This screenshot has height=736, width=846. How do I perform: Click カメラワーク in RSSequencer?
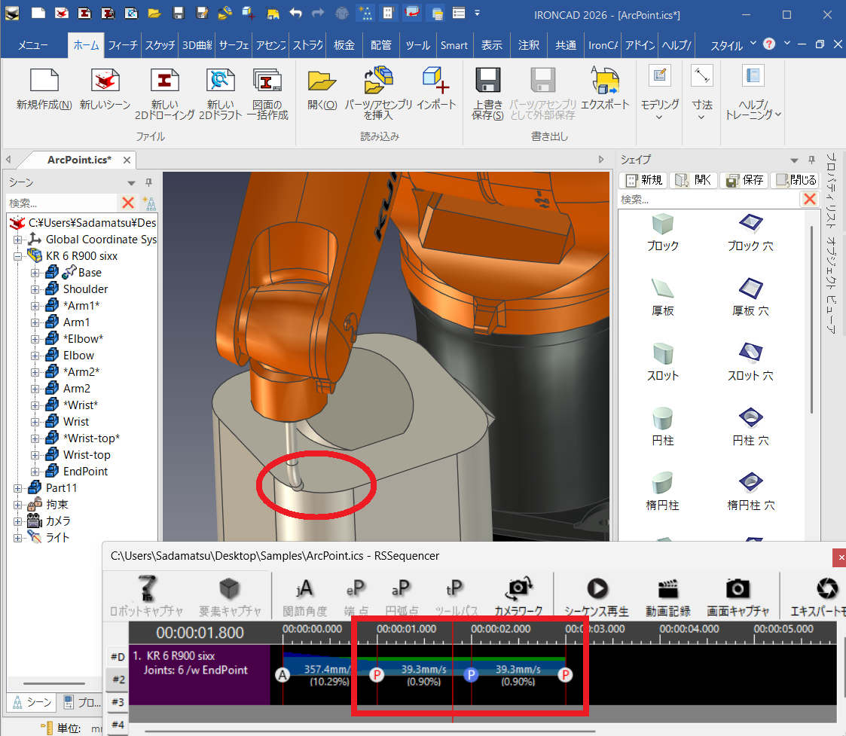pyautogui.click(x=518, y=597)
